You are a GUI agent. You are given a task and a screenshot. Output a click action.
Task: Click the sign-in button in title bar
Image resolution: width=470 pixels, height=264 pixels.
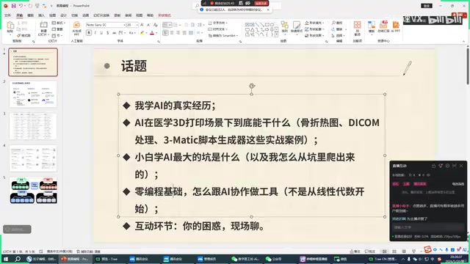(x=427, y=6)
